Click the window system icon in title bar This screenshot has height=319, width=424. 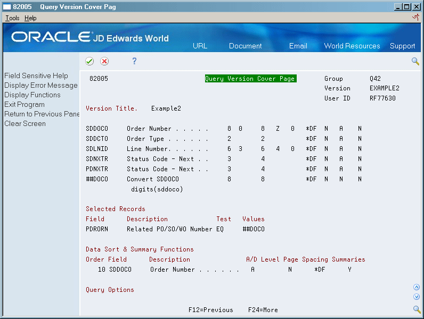[x=7, y=7]
